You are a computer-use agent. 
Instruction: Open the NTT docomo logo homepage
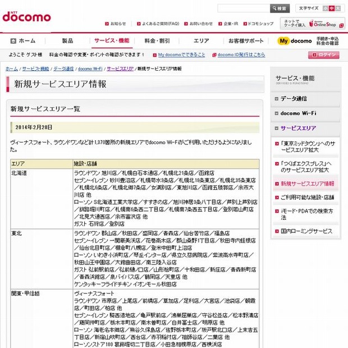[x=26, y=17]
